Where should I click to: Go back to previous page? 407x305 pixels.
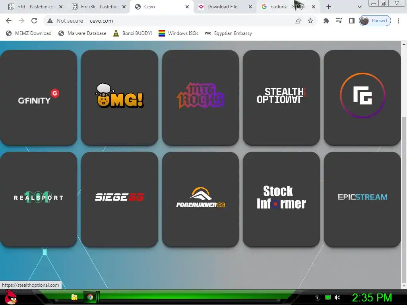click(x=9, y=21)
